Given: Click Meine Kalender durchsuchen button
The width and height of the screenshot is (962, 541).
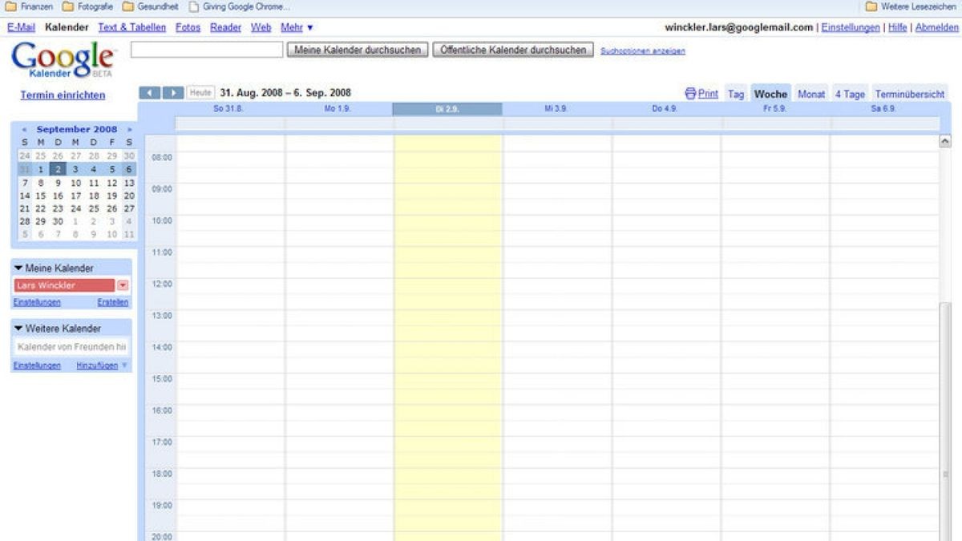Looking at the screenshot, I should coord(358,50).
